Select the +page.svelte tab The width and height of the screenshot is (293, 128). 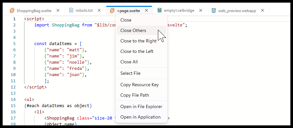(129, 11)
